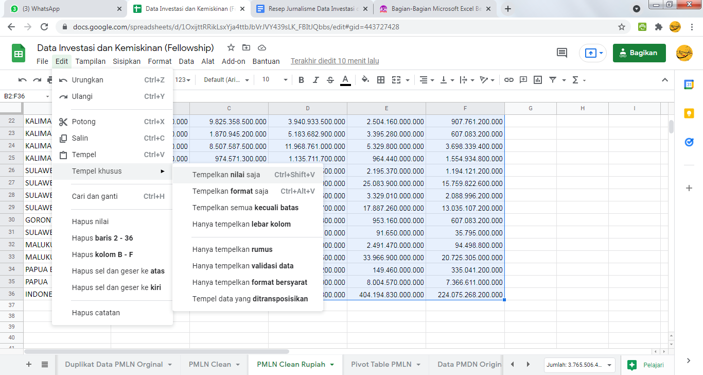Click the Bold formatting icon
The image size is (703, 375).
[x=302, y=80]
